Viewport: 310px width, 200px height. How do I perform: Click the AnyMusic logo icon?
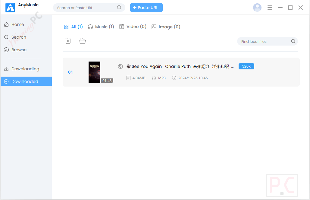[x=10, y=8]
